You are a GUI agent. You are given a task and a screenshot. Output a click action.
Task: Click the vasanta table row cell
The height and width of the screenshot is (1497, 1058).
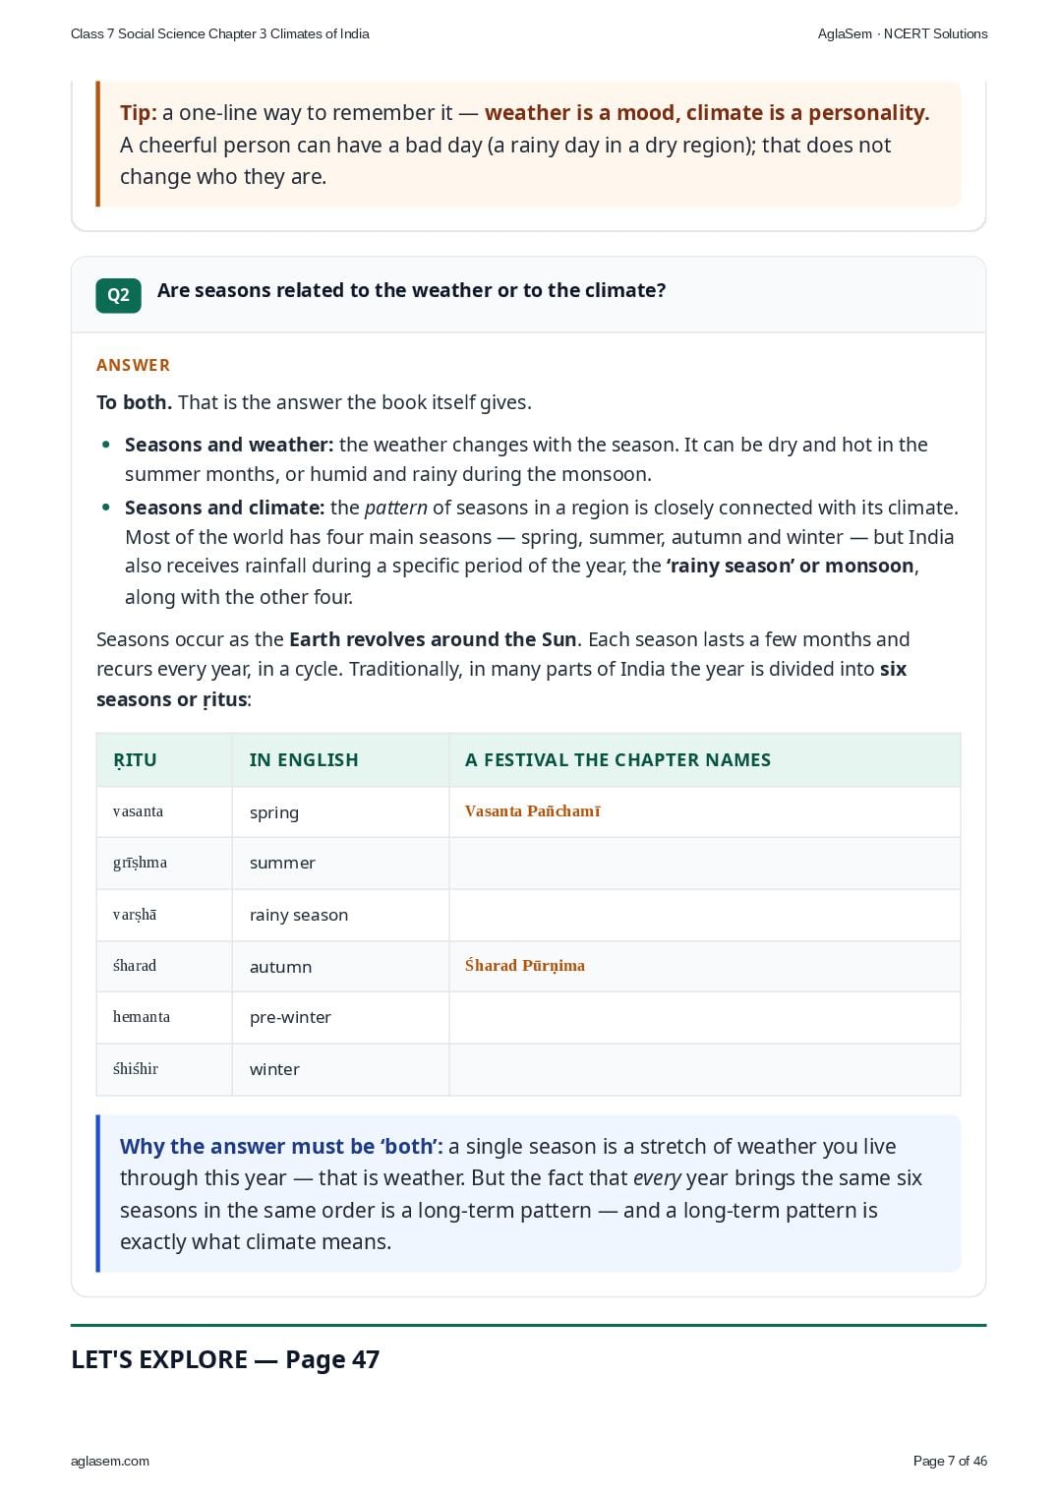click(x=164, y=811)
